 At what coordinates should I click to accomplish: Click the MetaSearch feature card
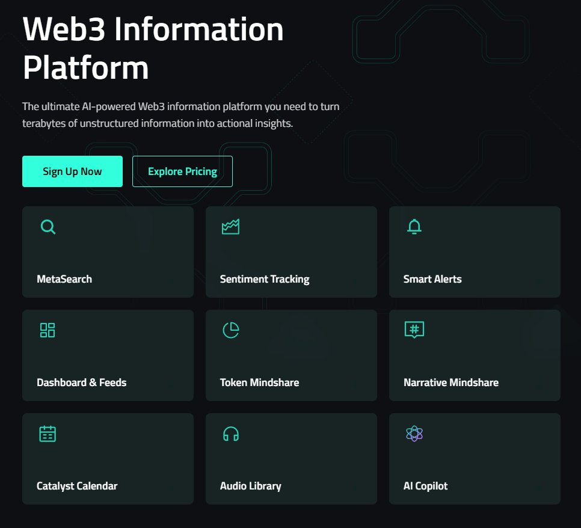point(108,251)
